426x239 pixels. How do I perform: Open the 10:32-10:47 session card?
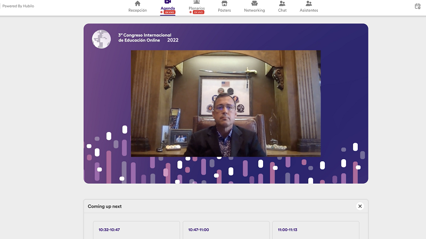click(x=136, y=230)
